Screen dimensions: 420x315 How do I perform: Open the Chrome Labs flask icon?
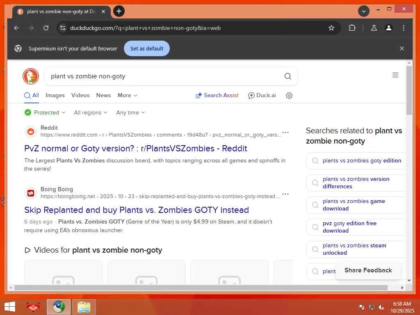[x=374, y=28]
